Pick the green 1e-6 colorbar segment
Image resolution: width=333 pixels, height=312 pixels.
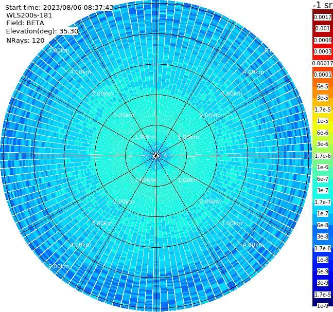[x=323, y=167]
